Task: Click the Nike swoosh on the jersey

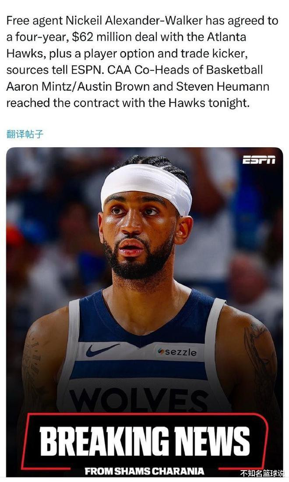Action: (x=102, y=350)
